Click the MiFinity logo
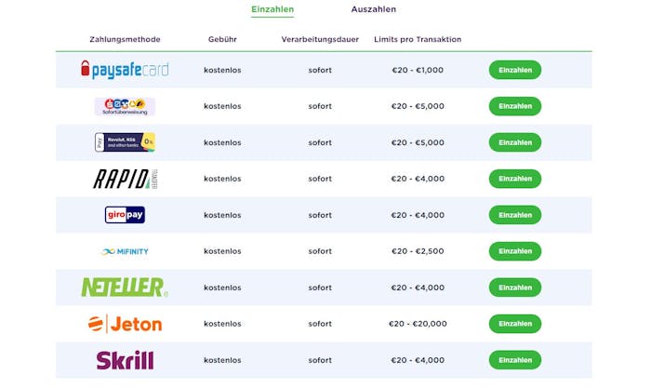This screenshot has height=388, width=651. pos(125,251)
